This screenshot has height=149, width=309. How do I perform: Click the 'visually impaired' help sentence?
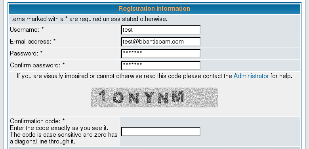[154, 76]
